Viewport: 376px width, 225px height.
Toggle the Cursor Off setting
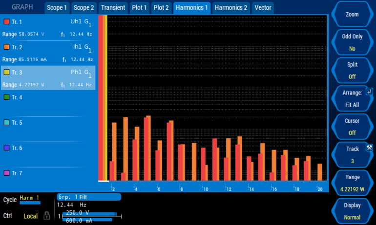click(x=352, y=127)
